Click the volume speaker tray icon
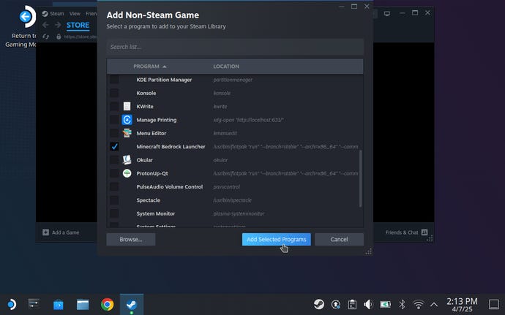Viewport: 505px width, 315px height. pyautogui.click(x=368, y=304)
